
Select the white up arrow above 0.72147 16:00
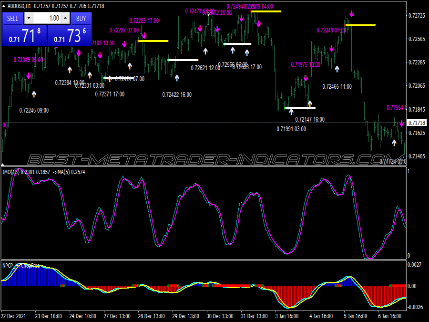click(310, 104)
